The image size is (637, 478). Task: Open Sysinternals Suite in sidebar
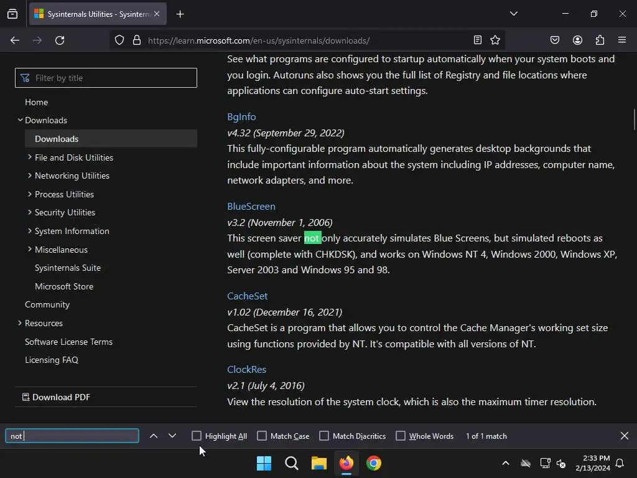click(x=67, y=268)
